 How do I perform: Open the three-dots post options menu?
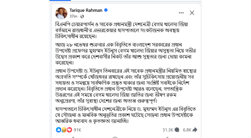[181, 13]
